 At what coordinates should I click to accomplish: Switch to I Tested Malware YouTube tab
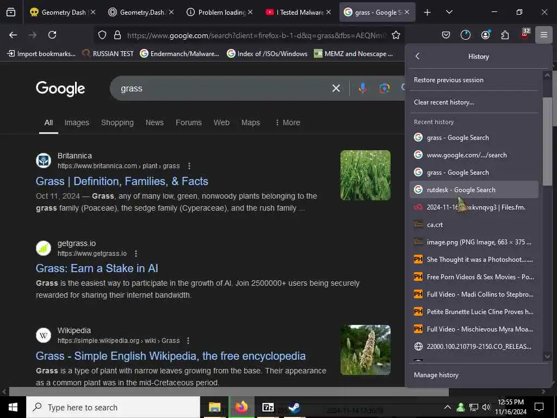tap(299, 12)
